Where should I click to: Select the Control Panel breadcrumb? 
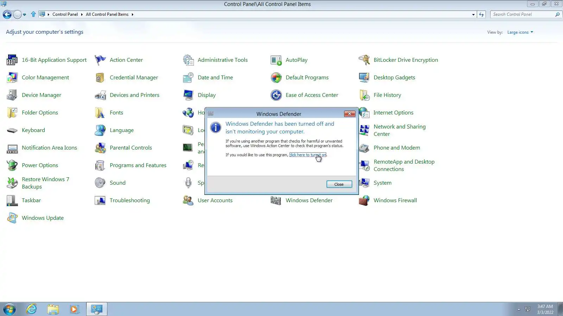[x=65, y=14]
